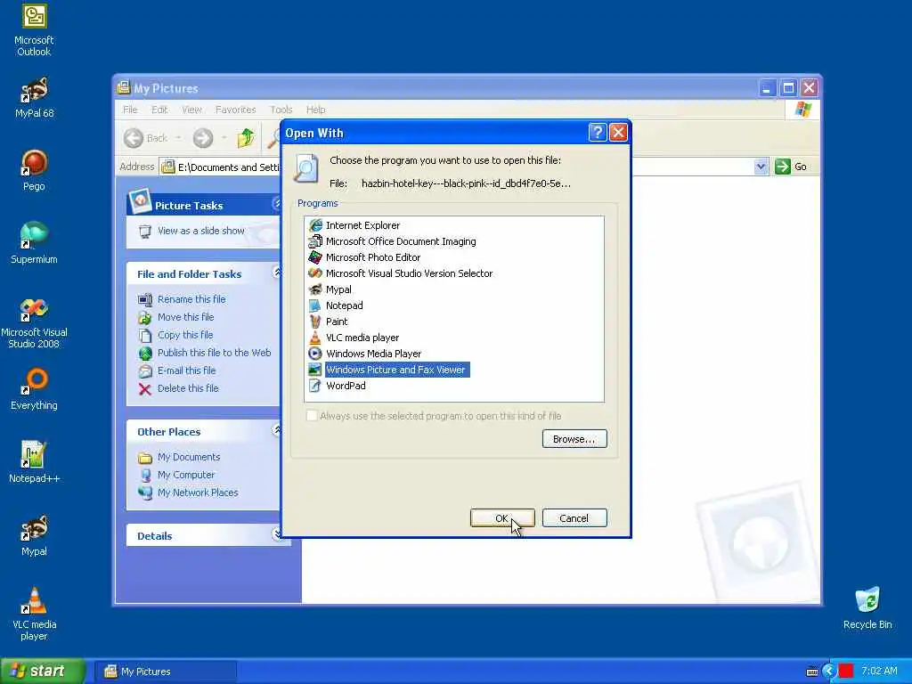Click Delete this file link
Screen dimensions: 912x684
click(188, 388)
